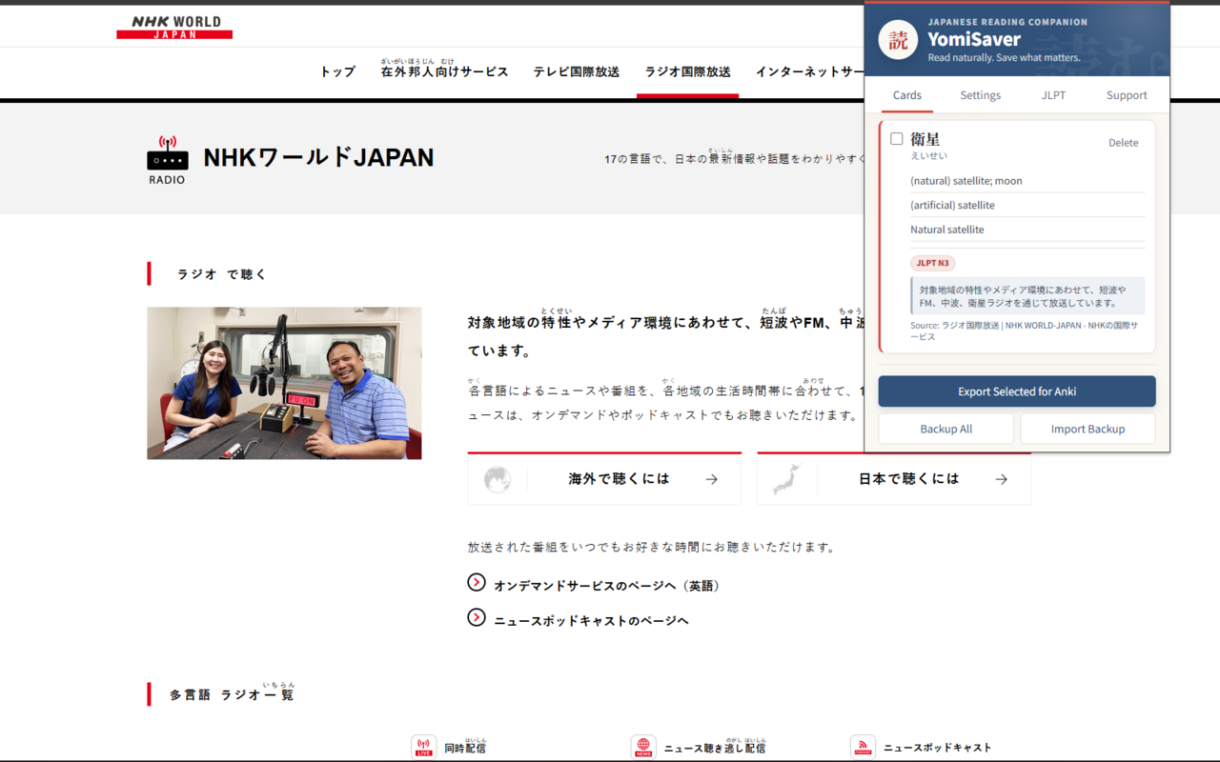Click the radio broadcast icon above RADIO
This screenshot has height=762, width=1220.
pos(167,153)
